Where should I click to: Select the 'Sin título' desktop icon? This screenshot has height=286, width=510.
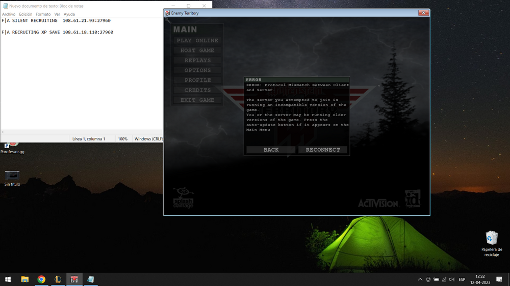(x=12, y=179)
